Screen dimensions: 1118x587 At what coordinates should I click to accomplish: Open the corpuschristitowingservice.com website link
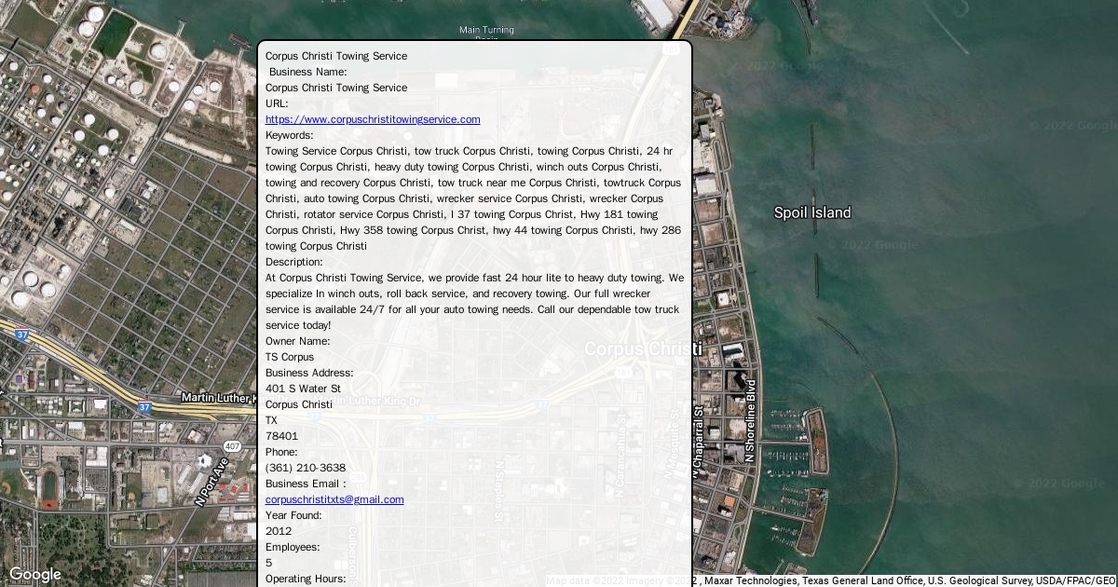pyautogui.click(x=373, y=119)
